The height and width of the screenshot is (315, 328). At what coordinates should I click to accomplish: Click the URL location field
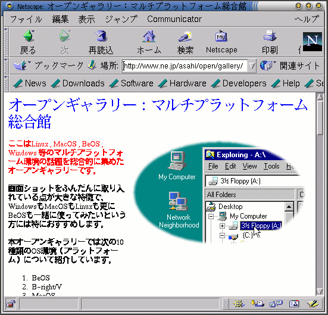click(185, 66)
